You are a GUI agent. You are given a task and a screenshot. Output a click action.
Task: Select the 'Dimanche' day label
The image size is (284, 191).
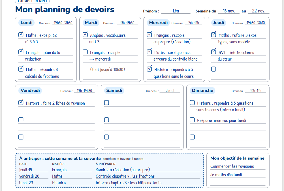click(202, 91)
